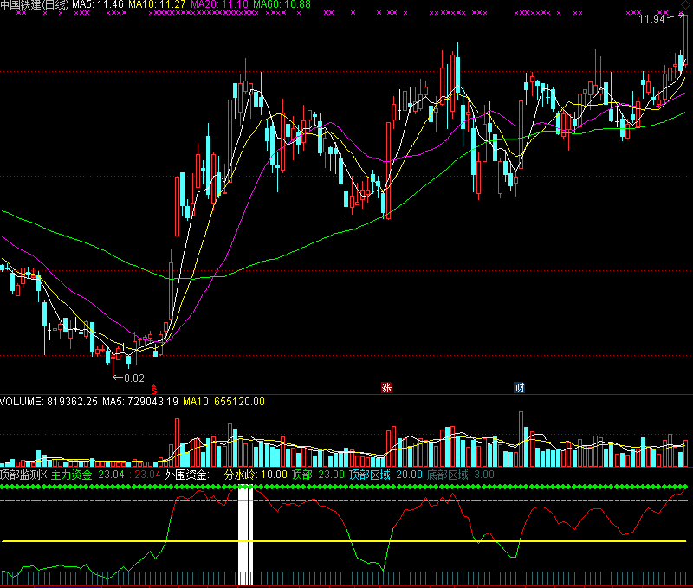
Task: Click the tallest red volume bar
Action: click(521, 439)
